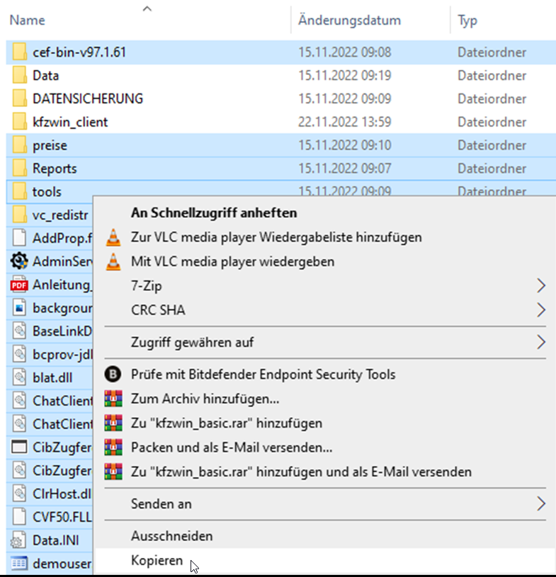Click the date 15.11.2022 09:10

coord(345,145)
